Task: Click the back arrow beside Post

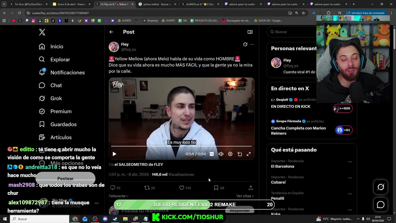Action: click(x=111, y=32)
